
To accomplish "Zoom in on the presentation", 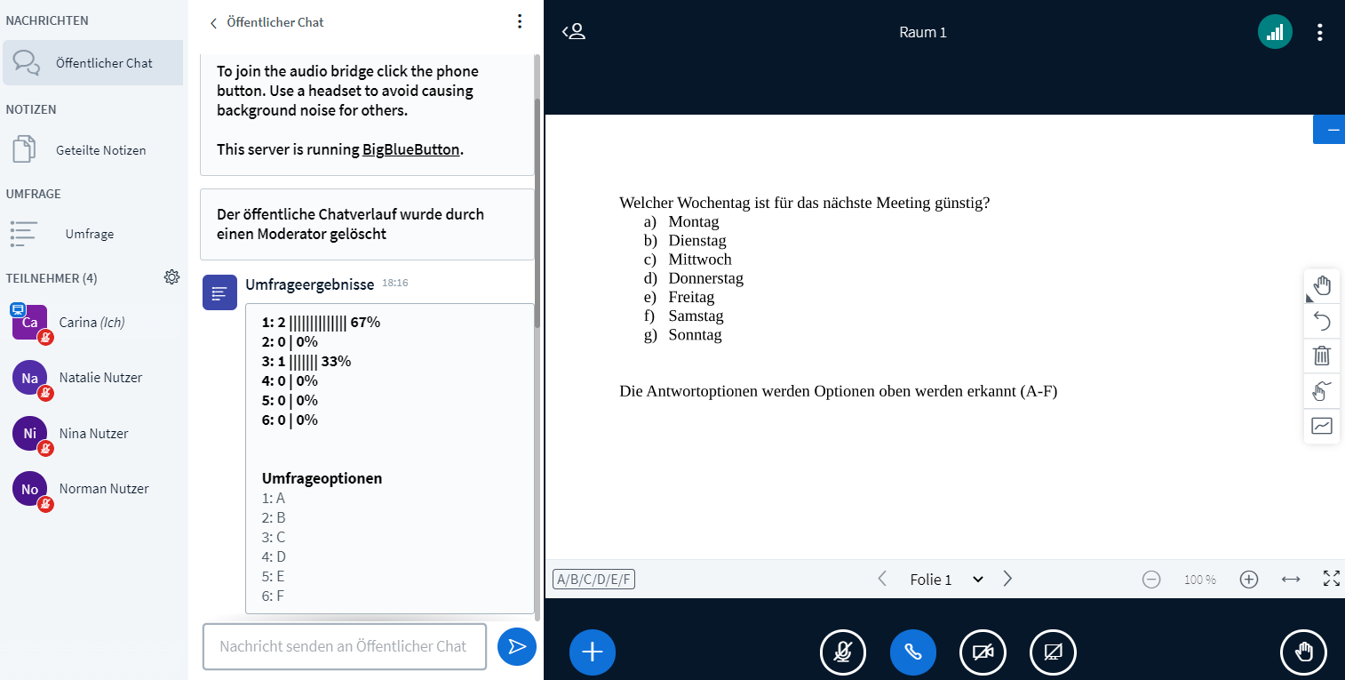I will pyautogui.click(x=1248, y=579).
